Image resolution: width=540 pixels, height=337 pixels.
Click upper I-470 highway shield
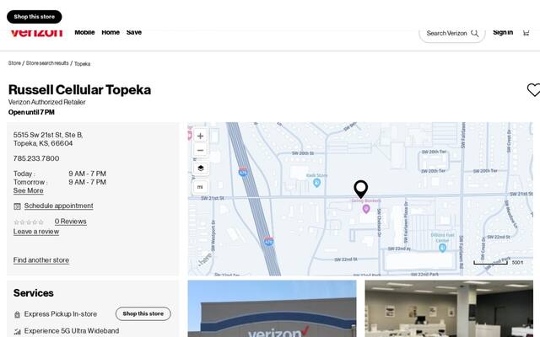click(x=243, y=172)
